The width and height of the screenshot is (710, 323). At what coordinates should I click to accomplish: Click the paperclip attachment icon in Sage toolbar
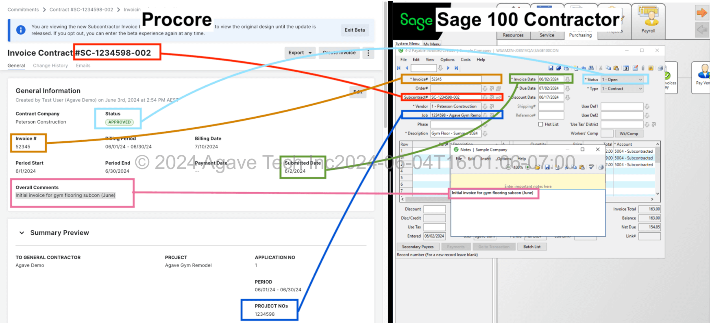point(643,68)
